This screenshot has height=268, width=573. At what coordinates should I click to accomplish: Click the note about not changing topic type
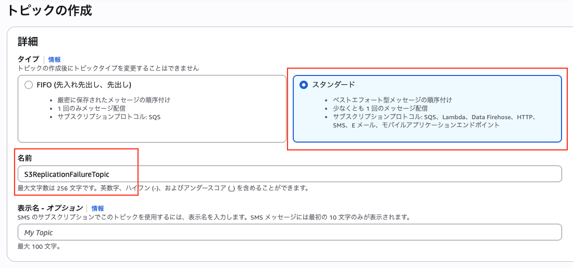click(108, 68)
